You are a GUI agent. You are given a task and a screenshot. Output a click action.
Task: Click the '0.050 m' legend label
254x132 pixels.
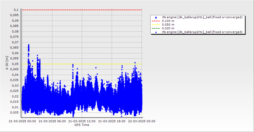(x=168, y=25)
